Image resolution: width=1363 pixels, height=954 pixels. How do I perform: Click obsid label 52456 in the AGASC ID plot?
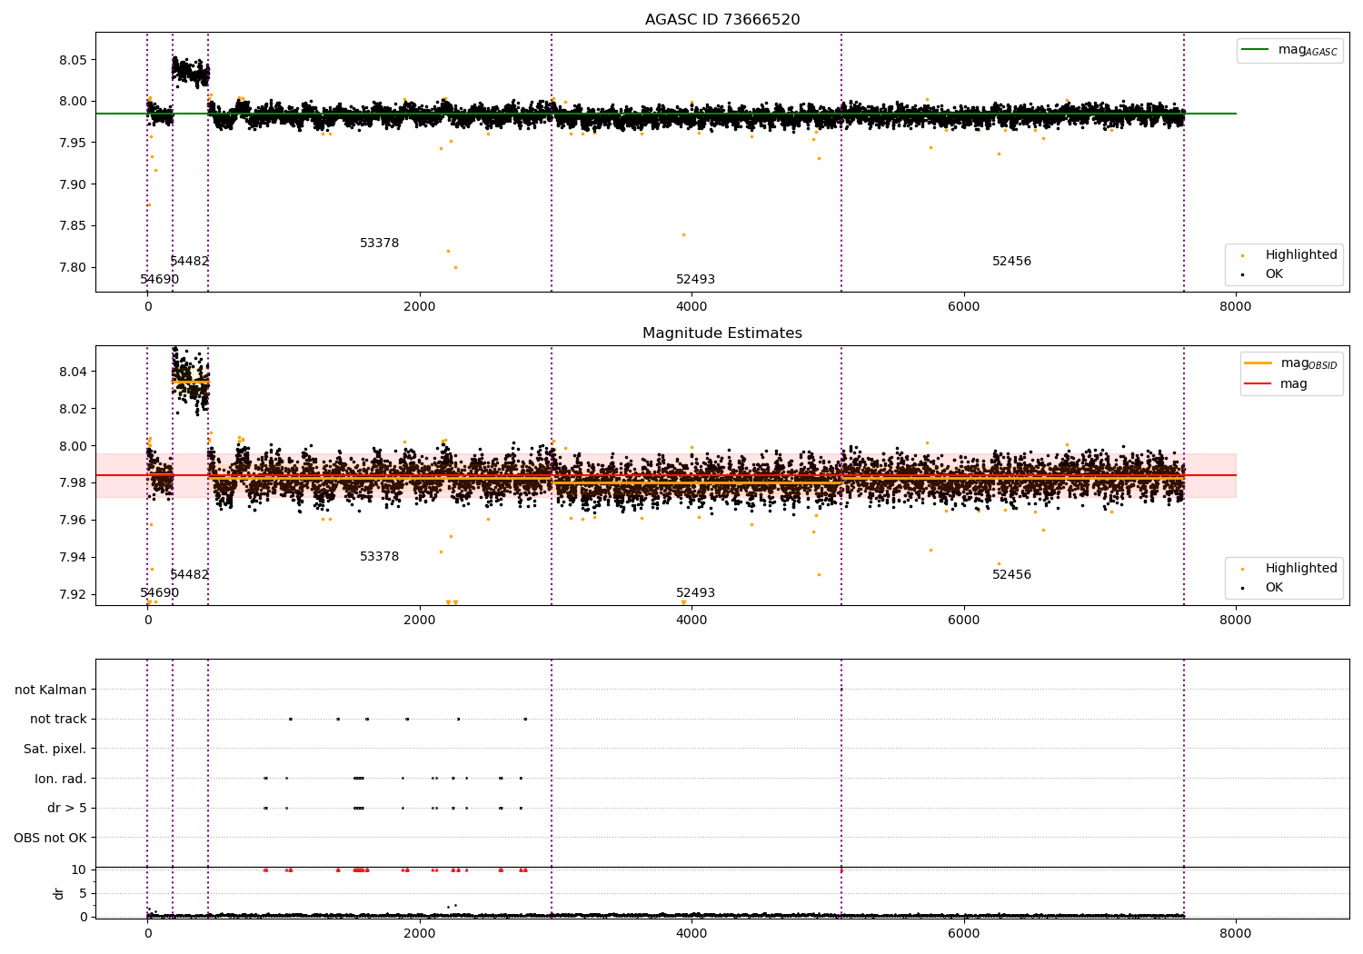pos(1011,262)
